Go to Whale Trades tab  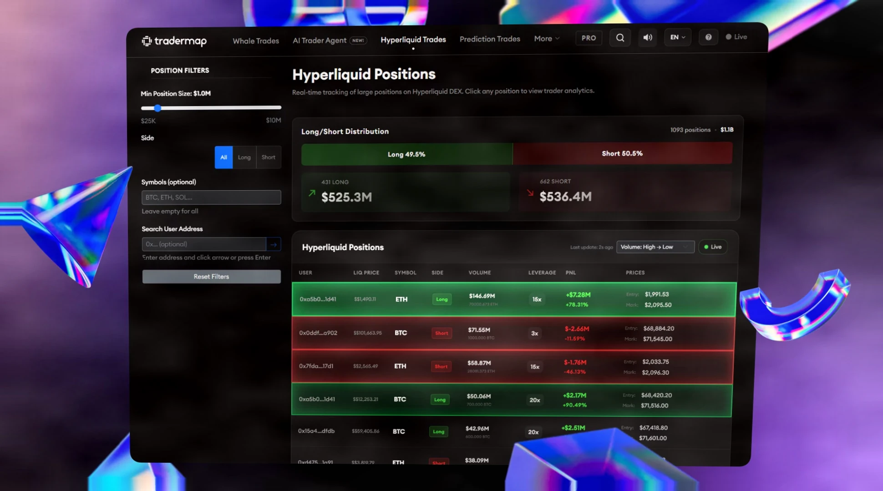pyautogui.click(x=256, y=41)
